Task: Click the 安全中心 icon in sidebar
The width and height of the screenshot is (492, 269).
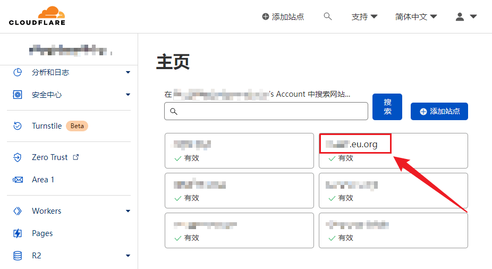Action: coord(18,95)
